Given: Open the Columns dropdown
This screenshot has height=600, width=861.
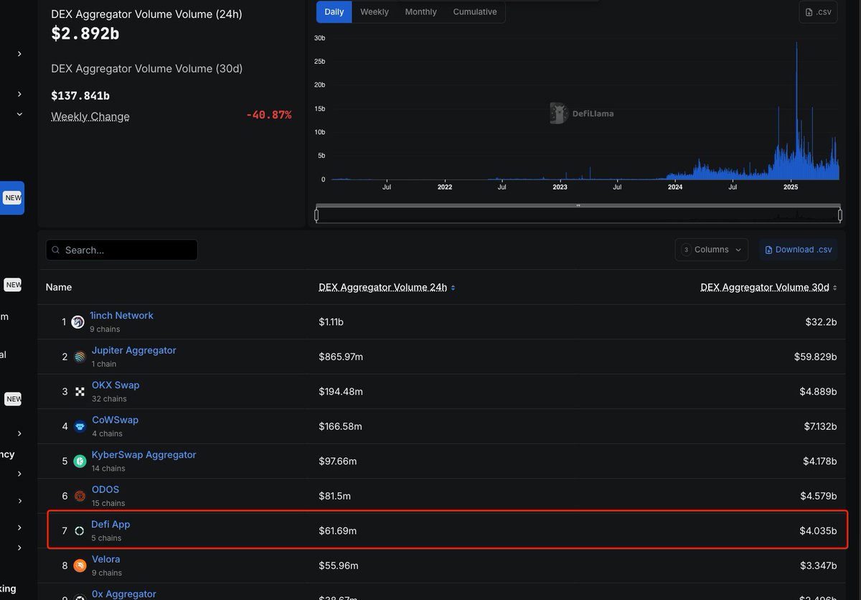Looking at the screenshot, I should [711, 250].
